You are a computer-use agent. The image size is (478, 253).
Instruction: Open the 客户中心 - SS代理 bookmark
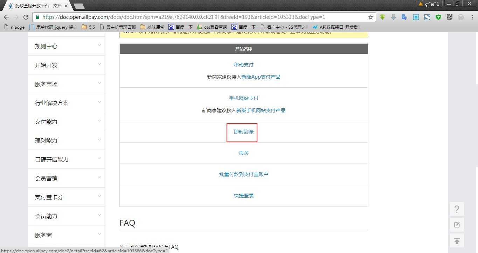click(284, 27)
